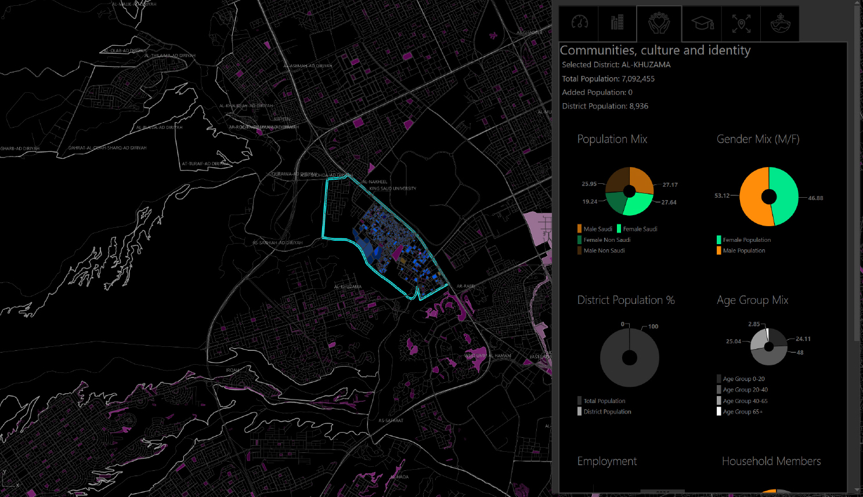Open the location pin with arrows tab
The width and height of the screenshot is (863, 497).
741,23
